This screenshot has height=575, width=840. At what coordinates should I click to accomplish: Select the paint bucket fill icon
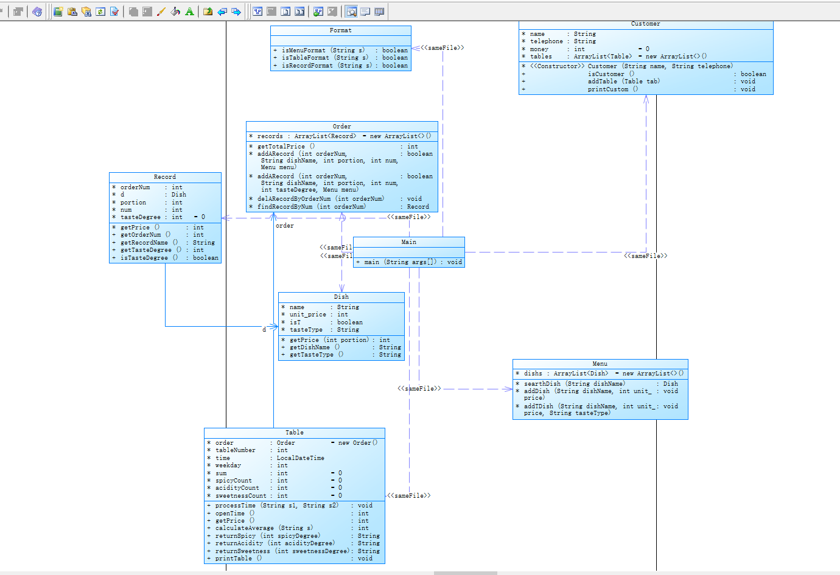(175, 12)
